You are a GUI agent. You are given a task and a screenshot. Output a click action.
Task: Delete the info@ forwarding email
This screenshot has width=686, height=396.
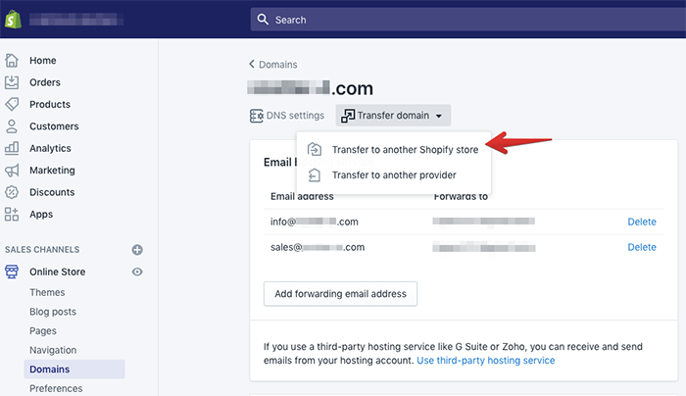(x=641, y=222)
